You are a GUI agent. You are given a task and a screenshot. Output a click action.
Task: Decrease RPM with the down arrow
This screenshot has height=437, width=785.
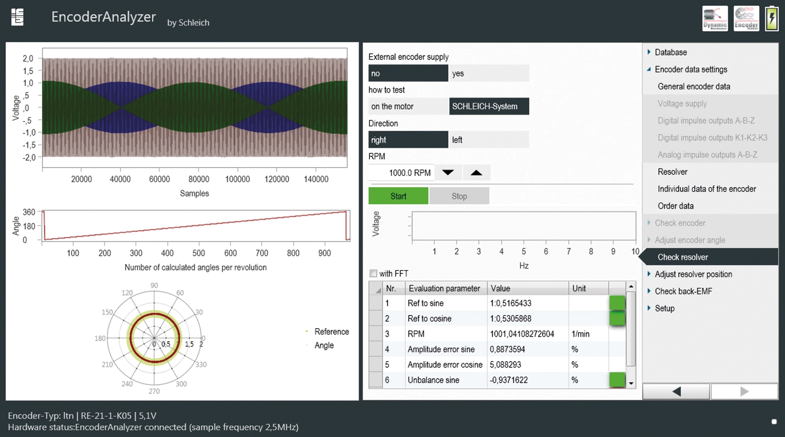pyautogui.click(x=448, y=172)
